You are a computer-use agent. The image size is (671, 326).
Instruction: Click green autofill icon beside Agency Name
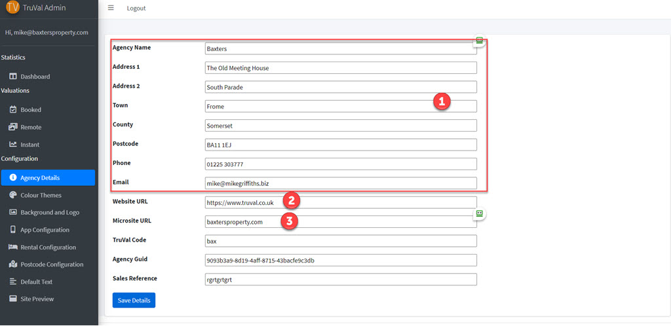point(479,41)
